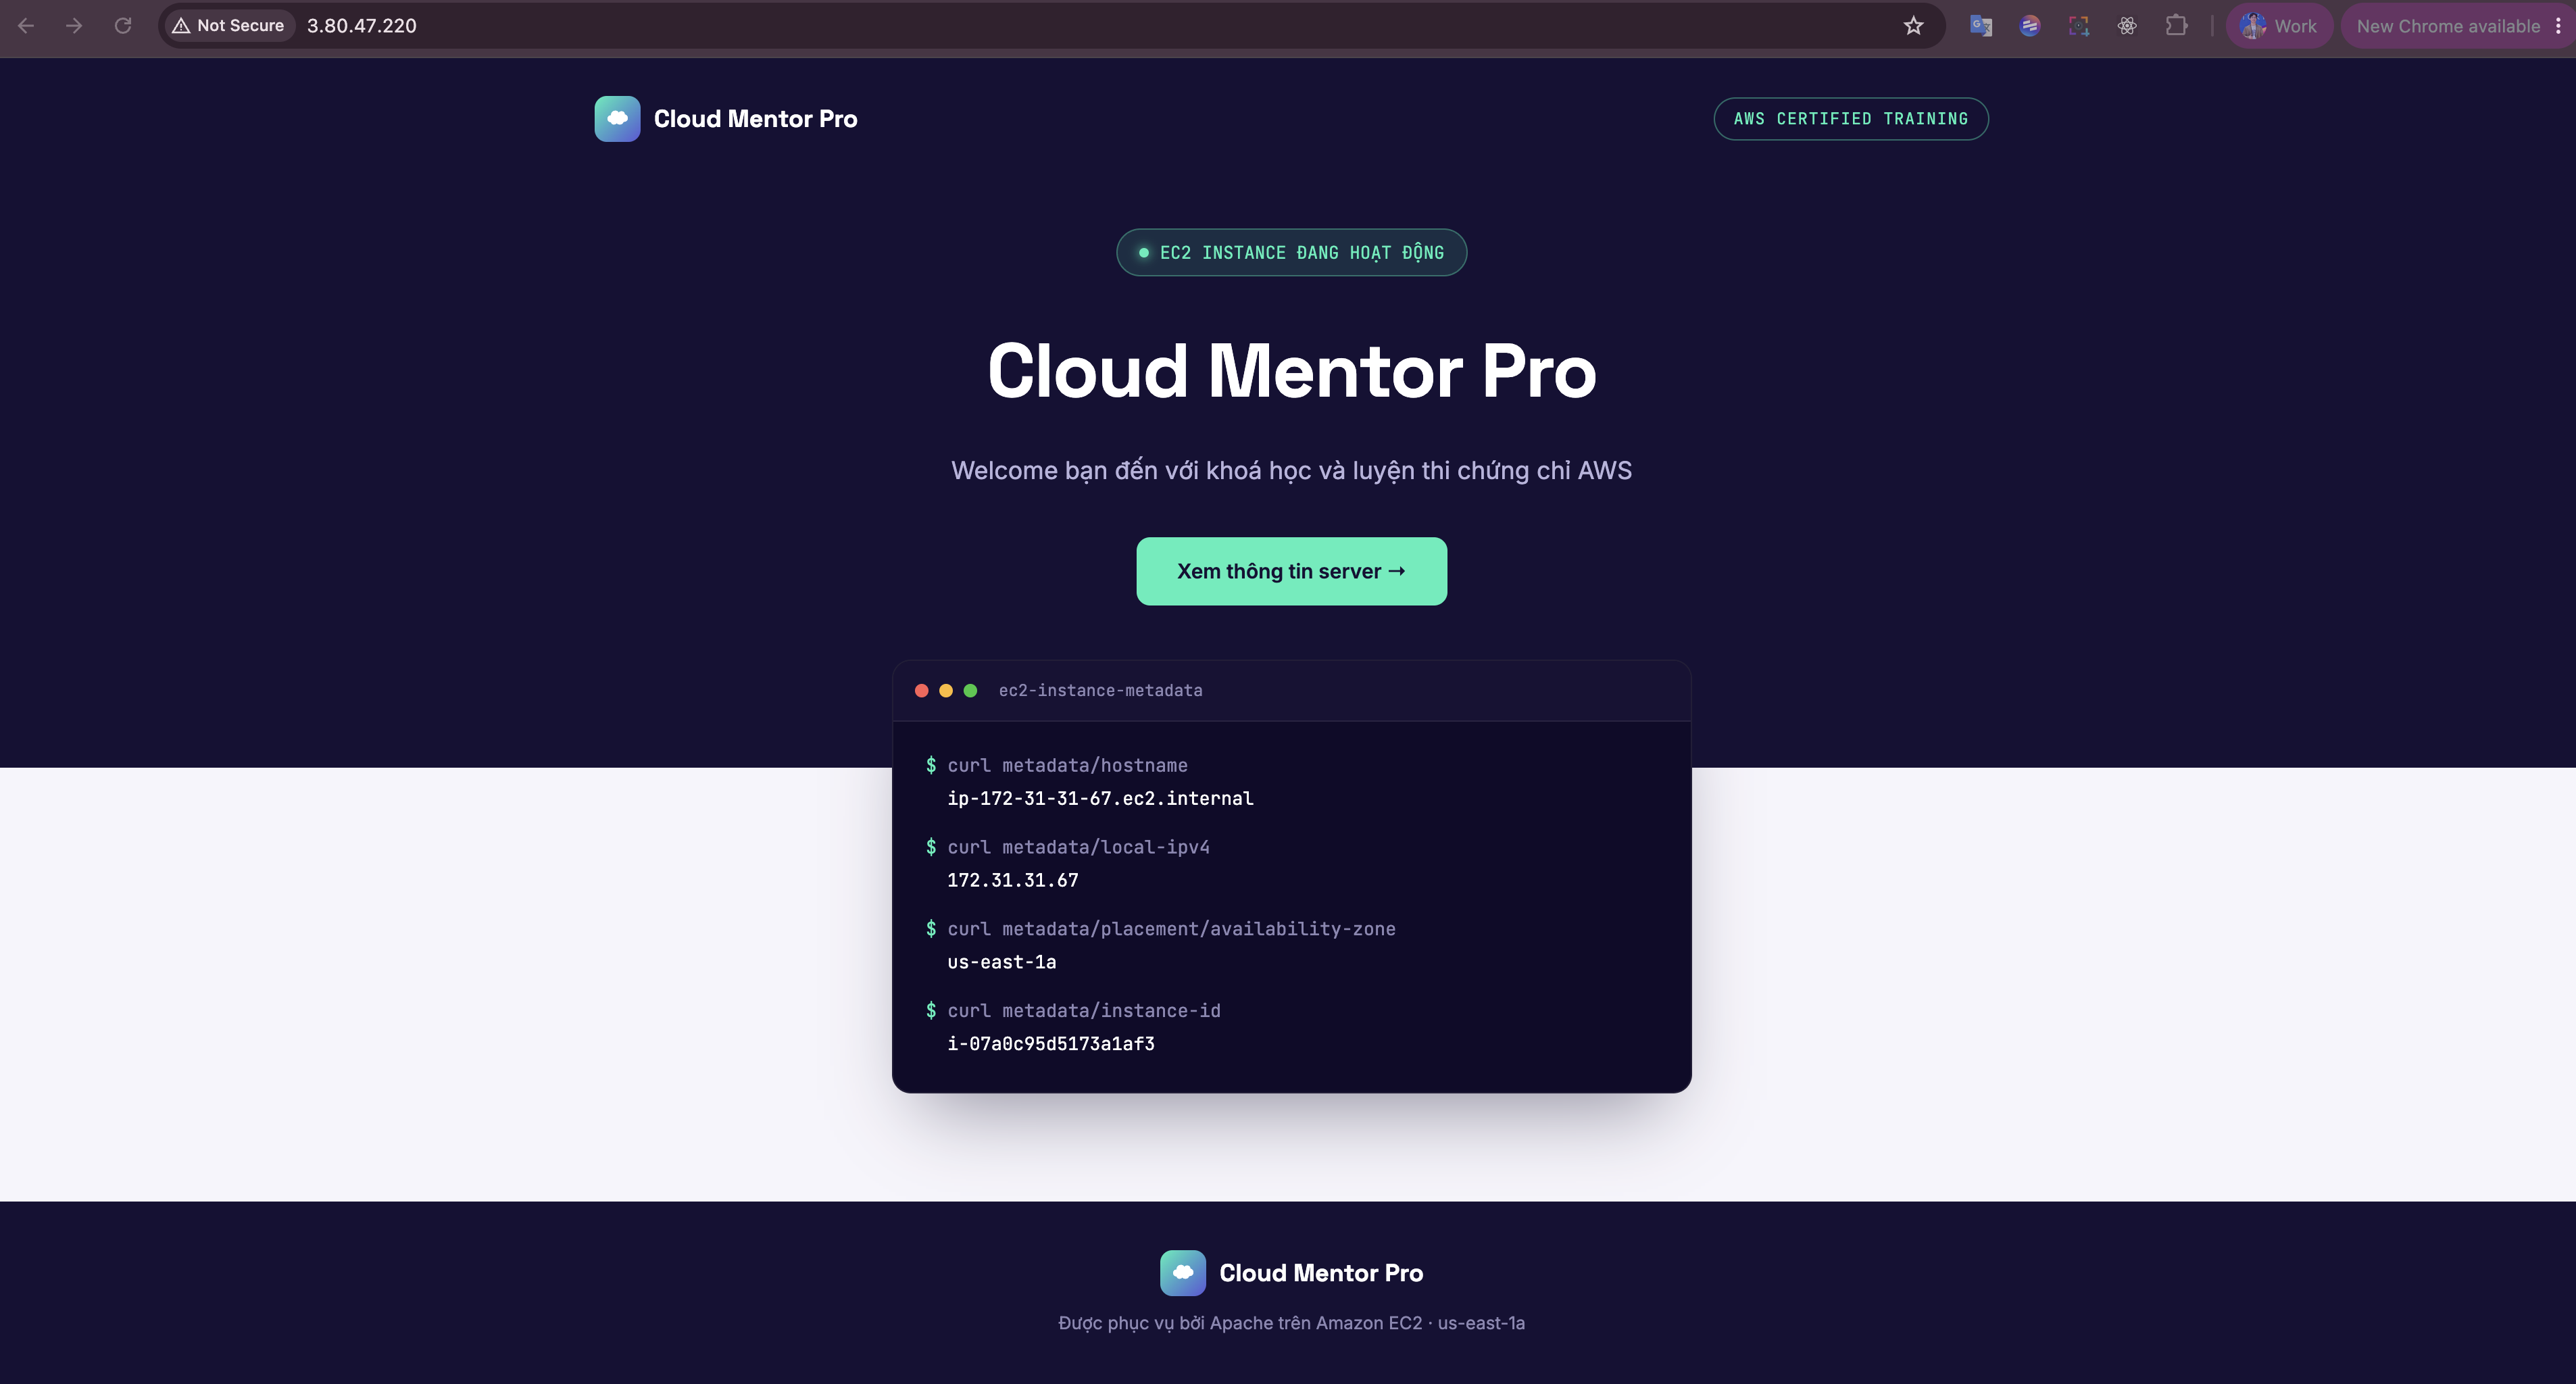
Task: Click the large Cloud Mentor Pro hero heading
Action: coord(1291,371)
